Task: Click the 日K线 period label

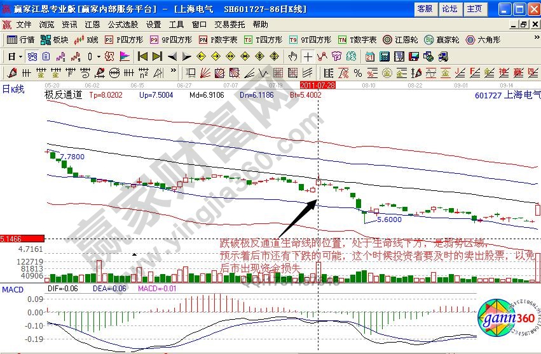Action: [x=13, y=89]
